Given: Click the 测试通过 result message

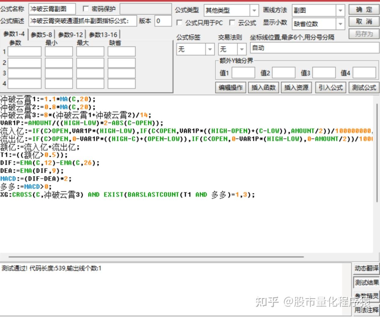Looking at the screenshot, I should 51,268.
